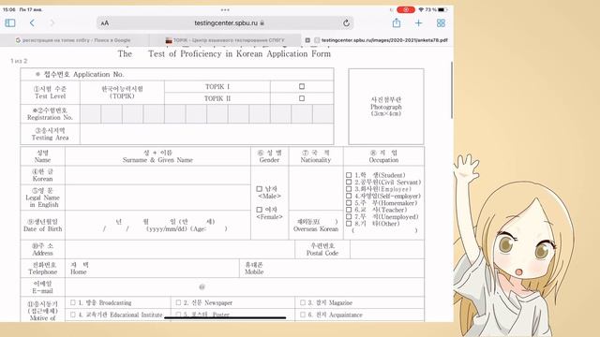Image resolution: width=600 pixels, height=337 pixels.
Task: Click the Nationality field
Action: click(x=316, y=188)
